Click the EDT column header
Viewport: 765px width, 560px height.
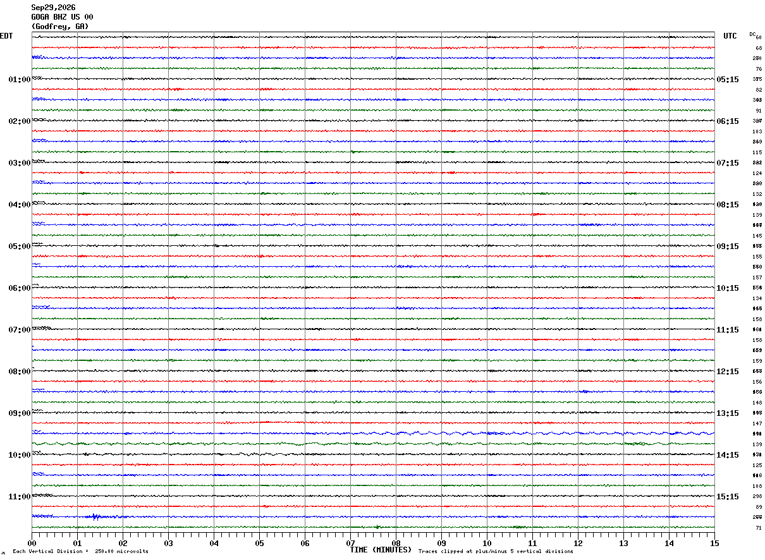[6, 36]
